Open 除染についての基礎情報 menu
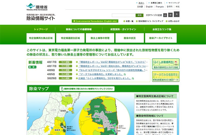The width and height of the screenshot is (206, 135). [x=79, y=29]
